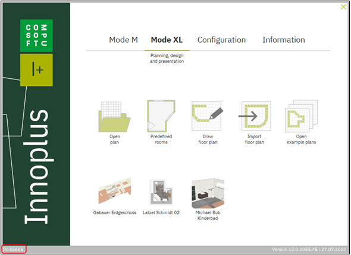Switch to the Mode M tab

(x=123, y=40)
